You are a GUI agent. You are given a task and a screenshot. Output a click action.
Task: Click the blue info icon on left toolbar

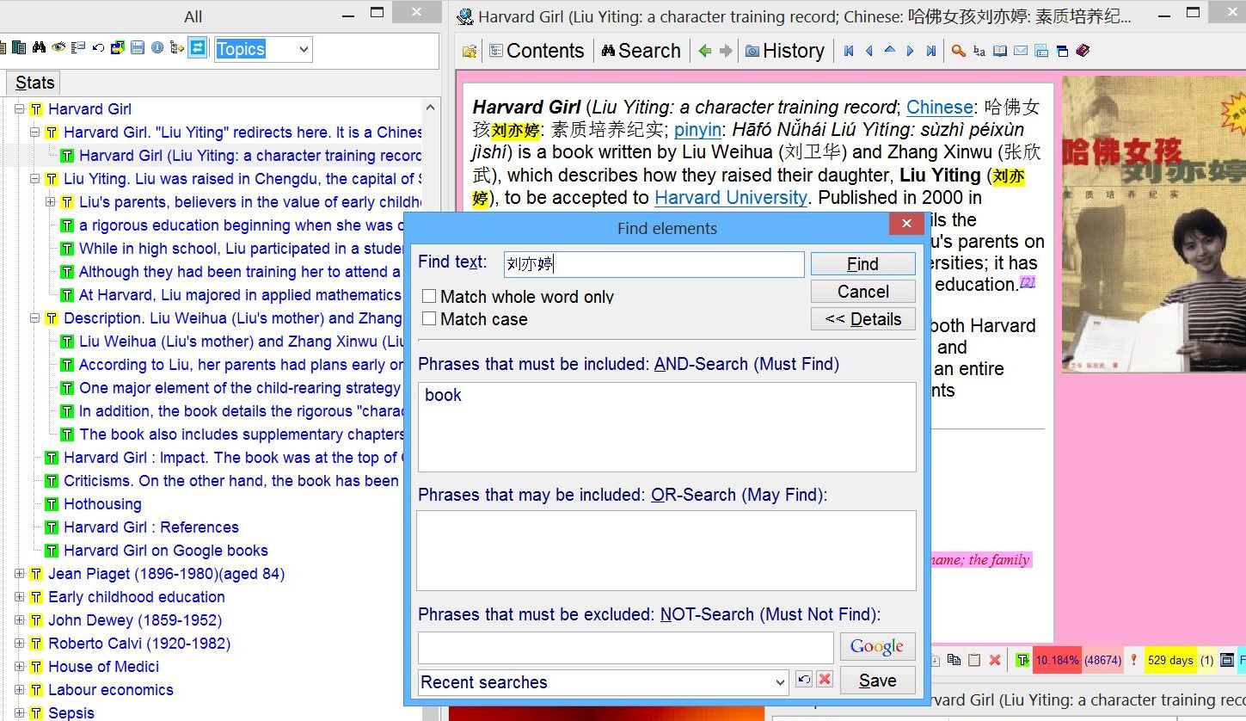pyautogui.click(x=158, y=49)
